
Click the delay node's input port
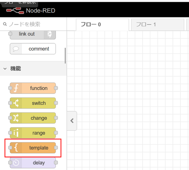pyautogui.click(x=10, y=163)
